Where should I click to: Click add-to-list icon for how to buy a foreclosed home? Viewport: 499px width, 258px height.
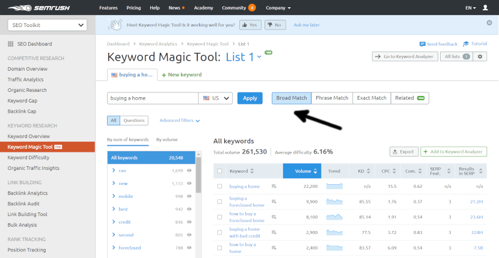coord(274,217)
